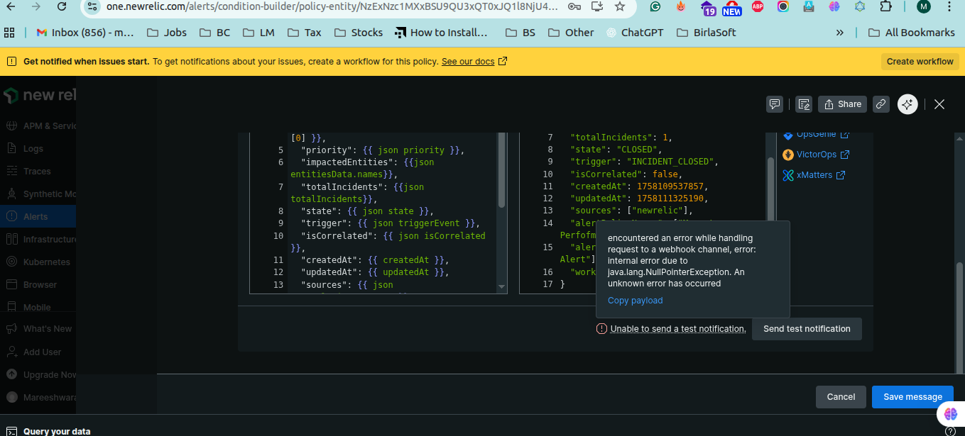965x436 pixels.
Task: Click the Upgrade Now icon in sidebar
Action: tap(11, 374)
